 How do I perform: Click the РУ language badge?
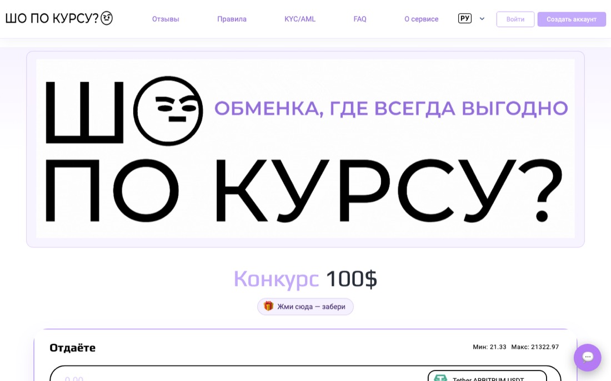(x=465, y=18)
